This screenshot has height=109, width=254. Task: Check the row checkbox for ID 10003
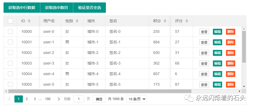(10, 63)
